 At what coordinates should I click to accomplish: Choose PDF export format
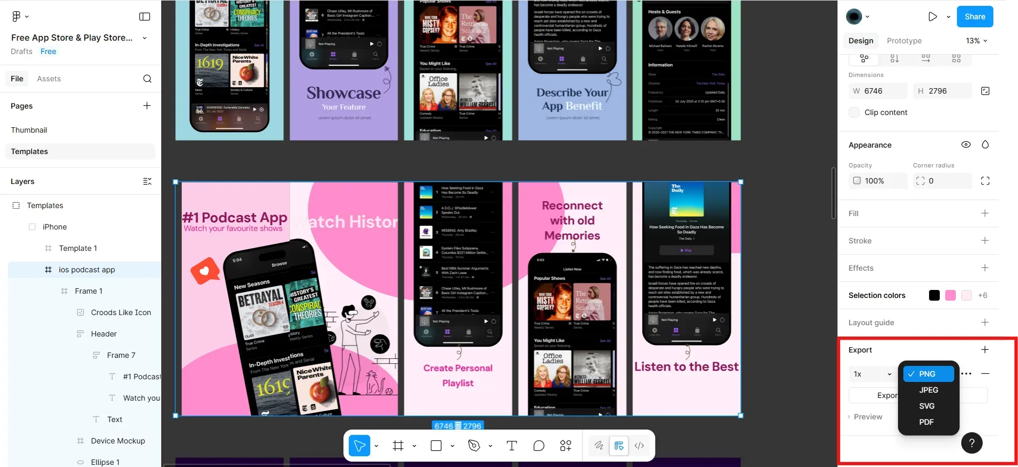click(x=929, y=422)
